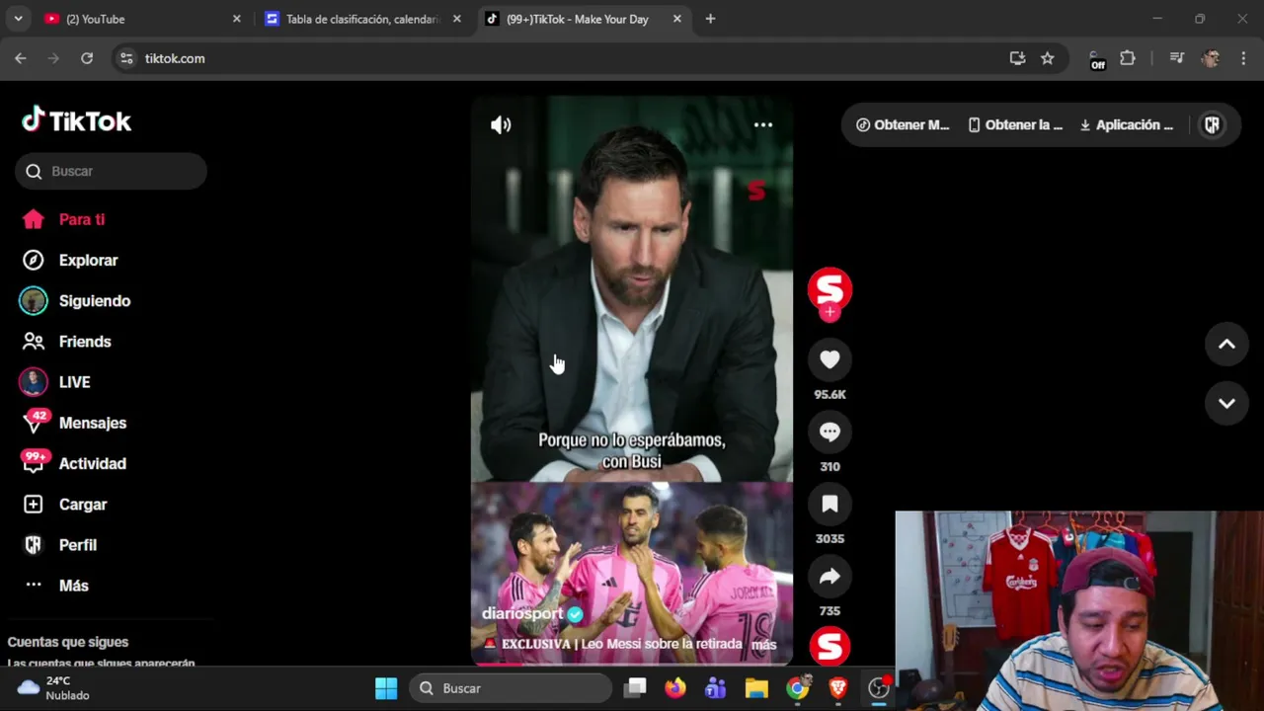Mute the TikTok video sound
The height and width of the screenshot is (711, 1264).
(501, 124)
